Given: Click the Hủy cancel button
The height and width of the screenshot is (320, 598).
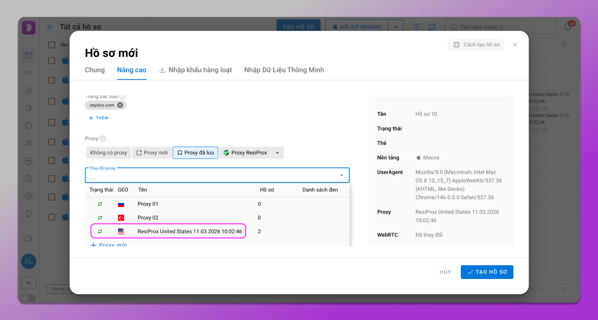Looking at the screenshot, I should (445, 272).
